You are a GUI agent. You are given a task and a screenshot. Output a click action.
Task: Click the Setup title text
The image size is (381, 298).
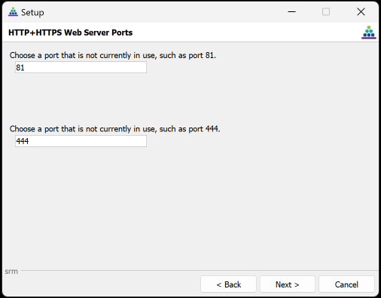[32, 12]
